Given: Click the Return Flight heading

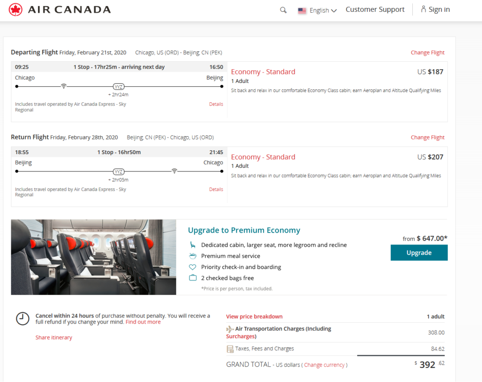Looking at the screenshot, I should [30, 137].
